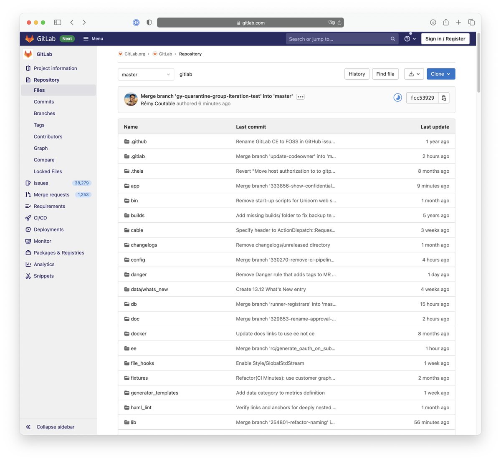Open the Menu in the top bar
This screenshot has height=461, width=501.
pyautogui.click(x=93, y=38)
